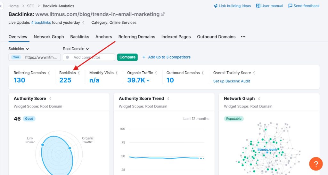The width and height of the screenshot is (328, 175).
Task: Click the User manual book icon
Action: pos(258,6)
